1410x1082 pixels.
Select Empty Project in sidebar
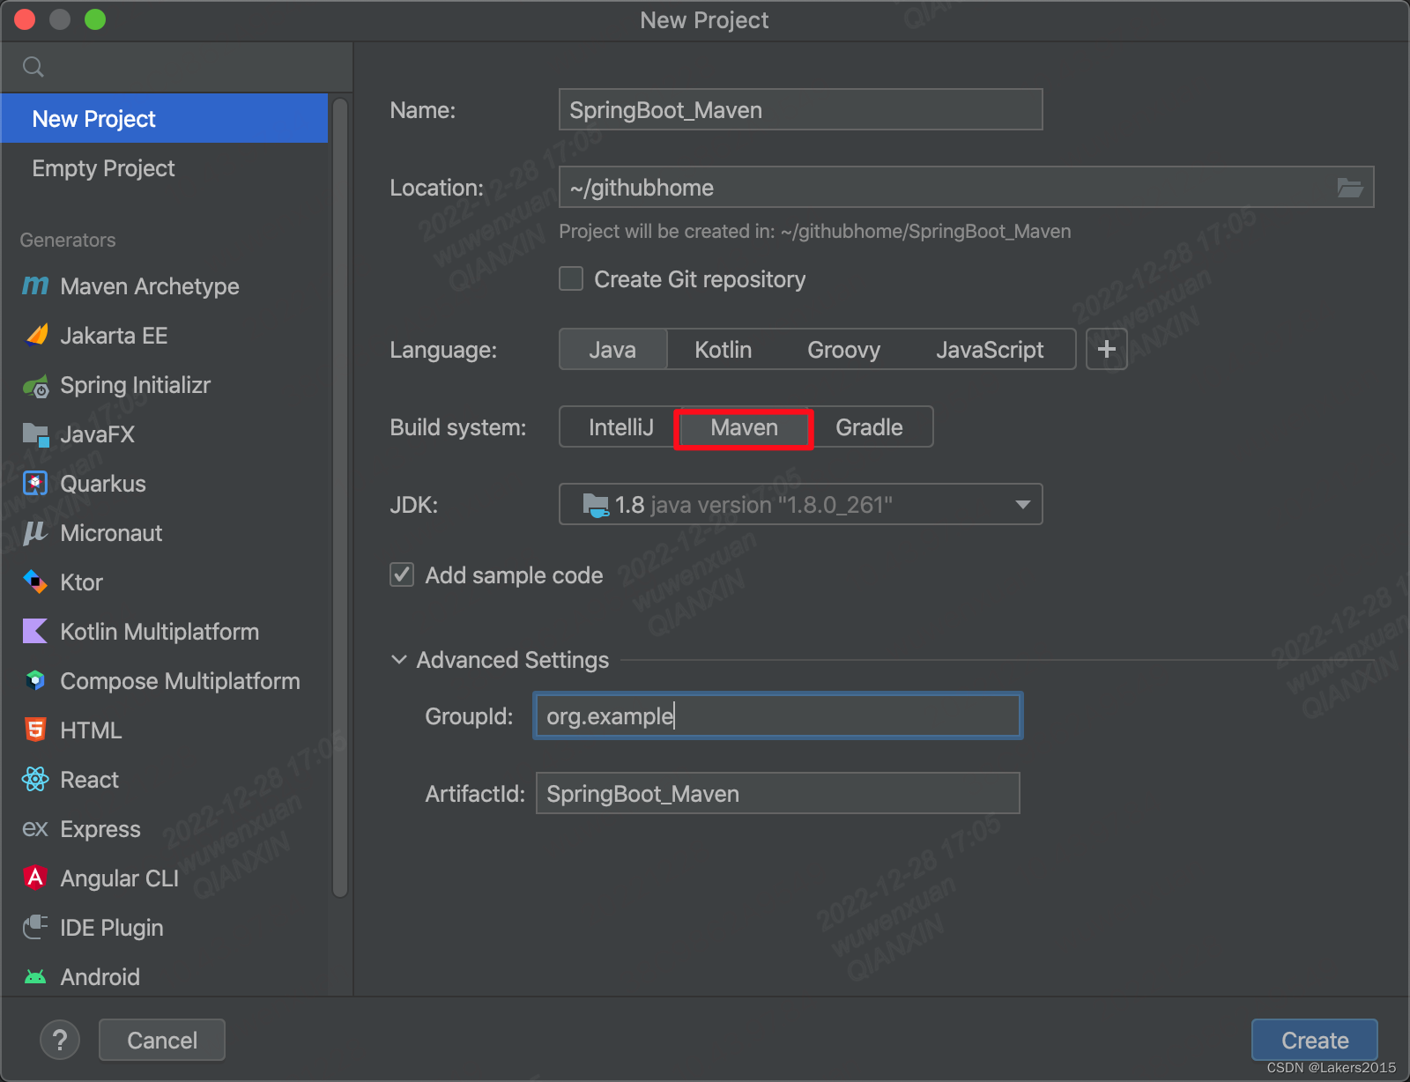pyautogui.click(x=103, y=168)
